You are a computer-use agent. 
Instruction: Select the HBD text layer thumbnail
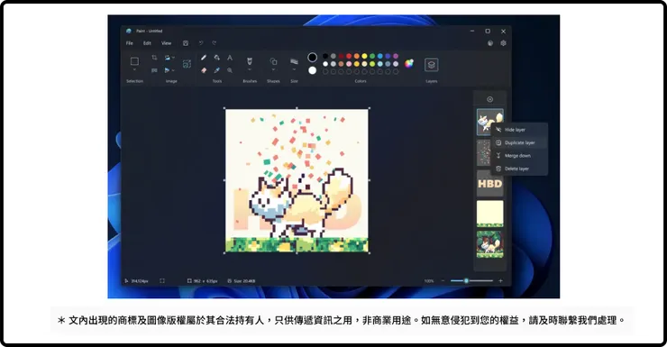pos(489,183)
